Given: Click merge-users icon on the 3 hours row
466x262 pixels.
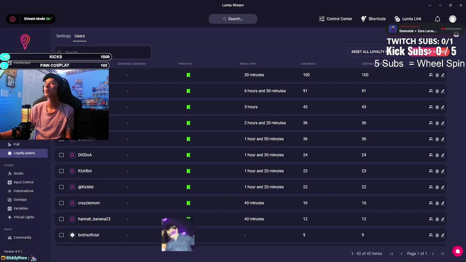Looking at the screenshot, I should tap(431, 107).
